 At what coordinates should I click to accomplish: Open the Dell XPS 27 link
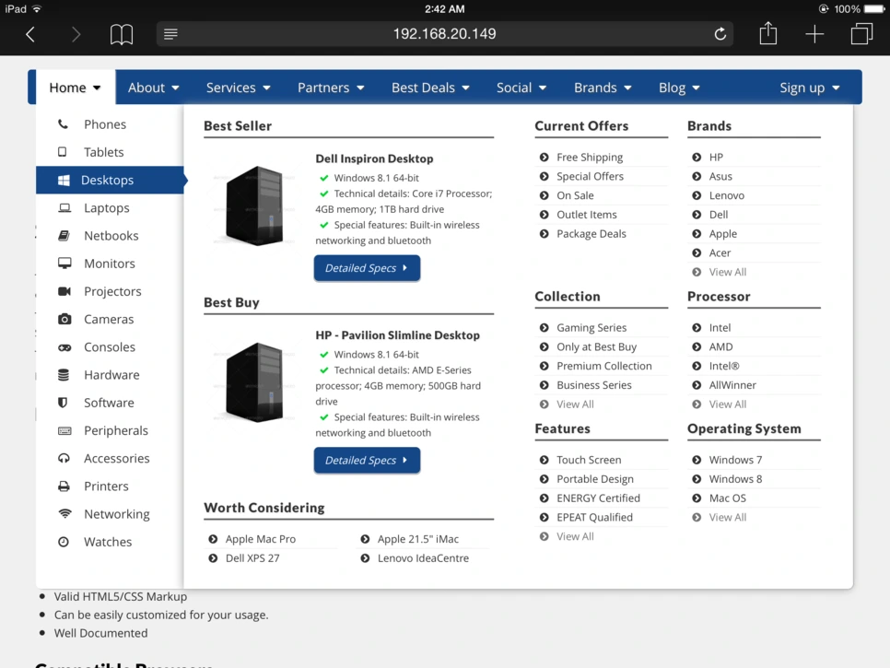coord(252,558)
